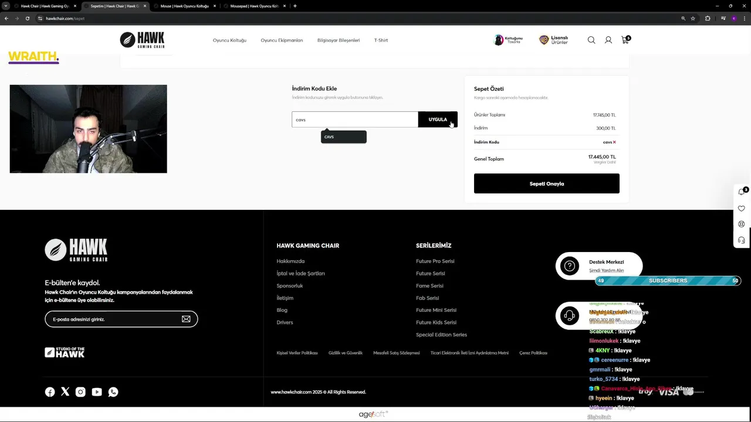Open Bilgisayar Bileşenleri menu

pyautogui.click(x=339, y=40)
